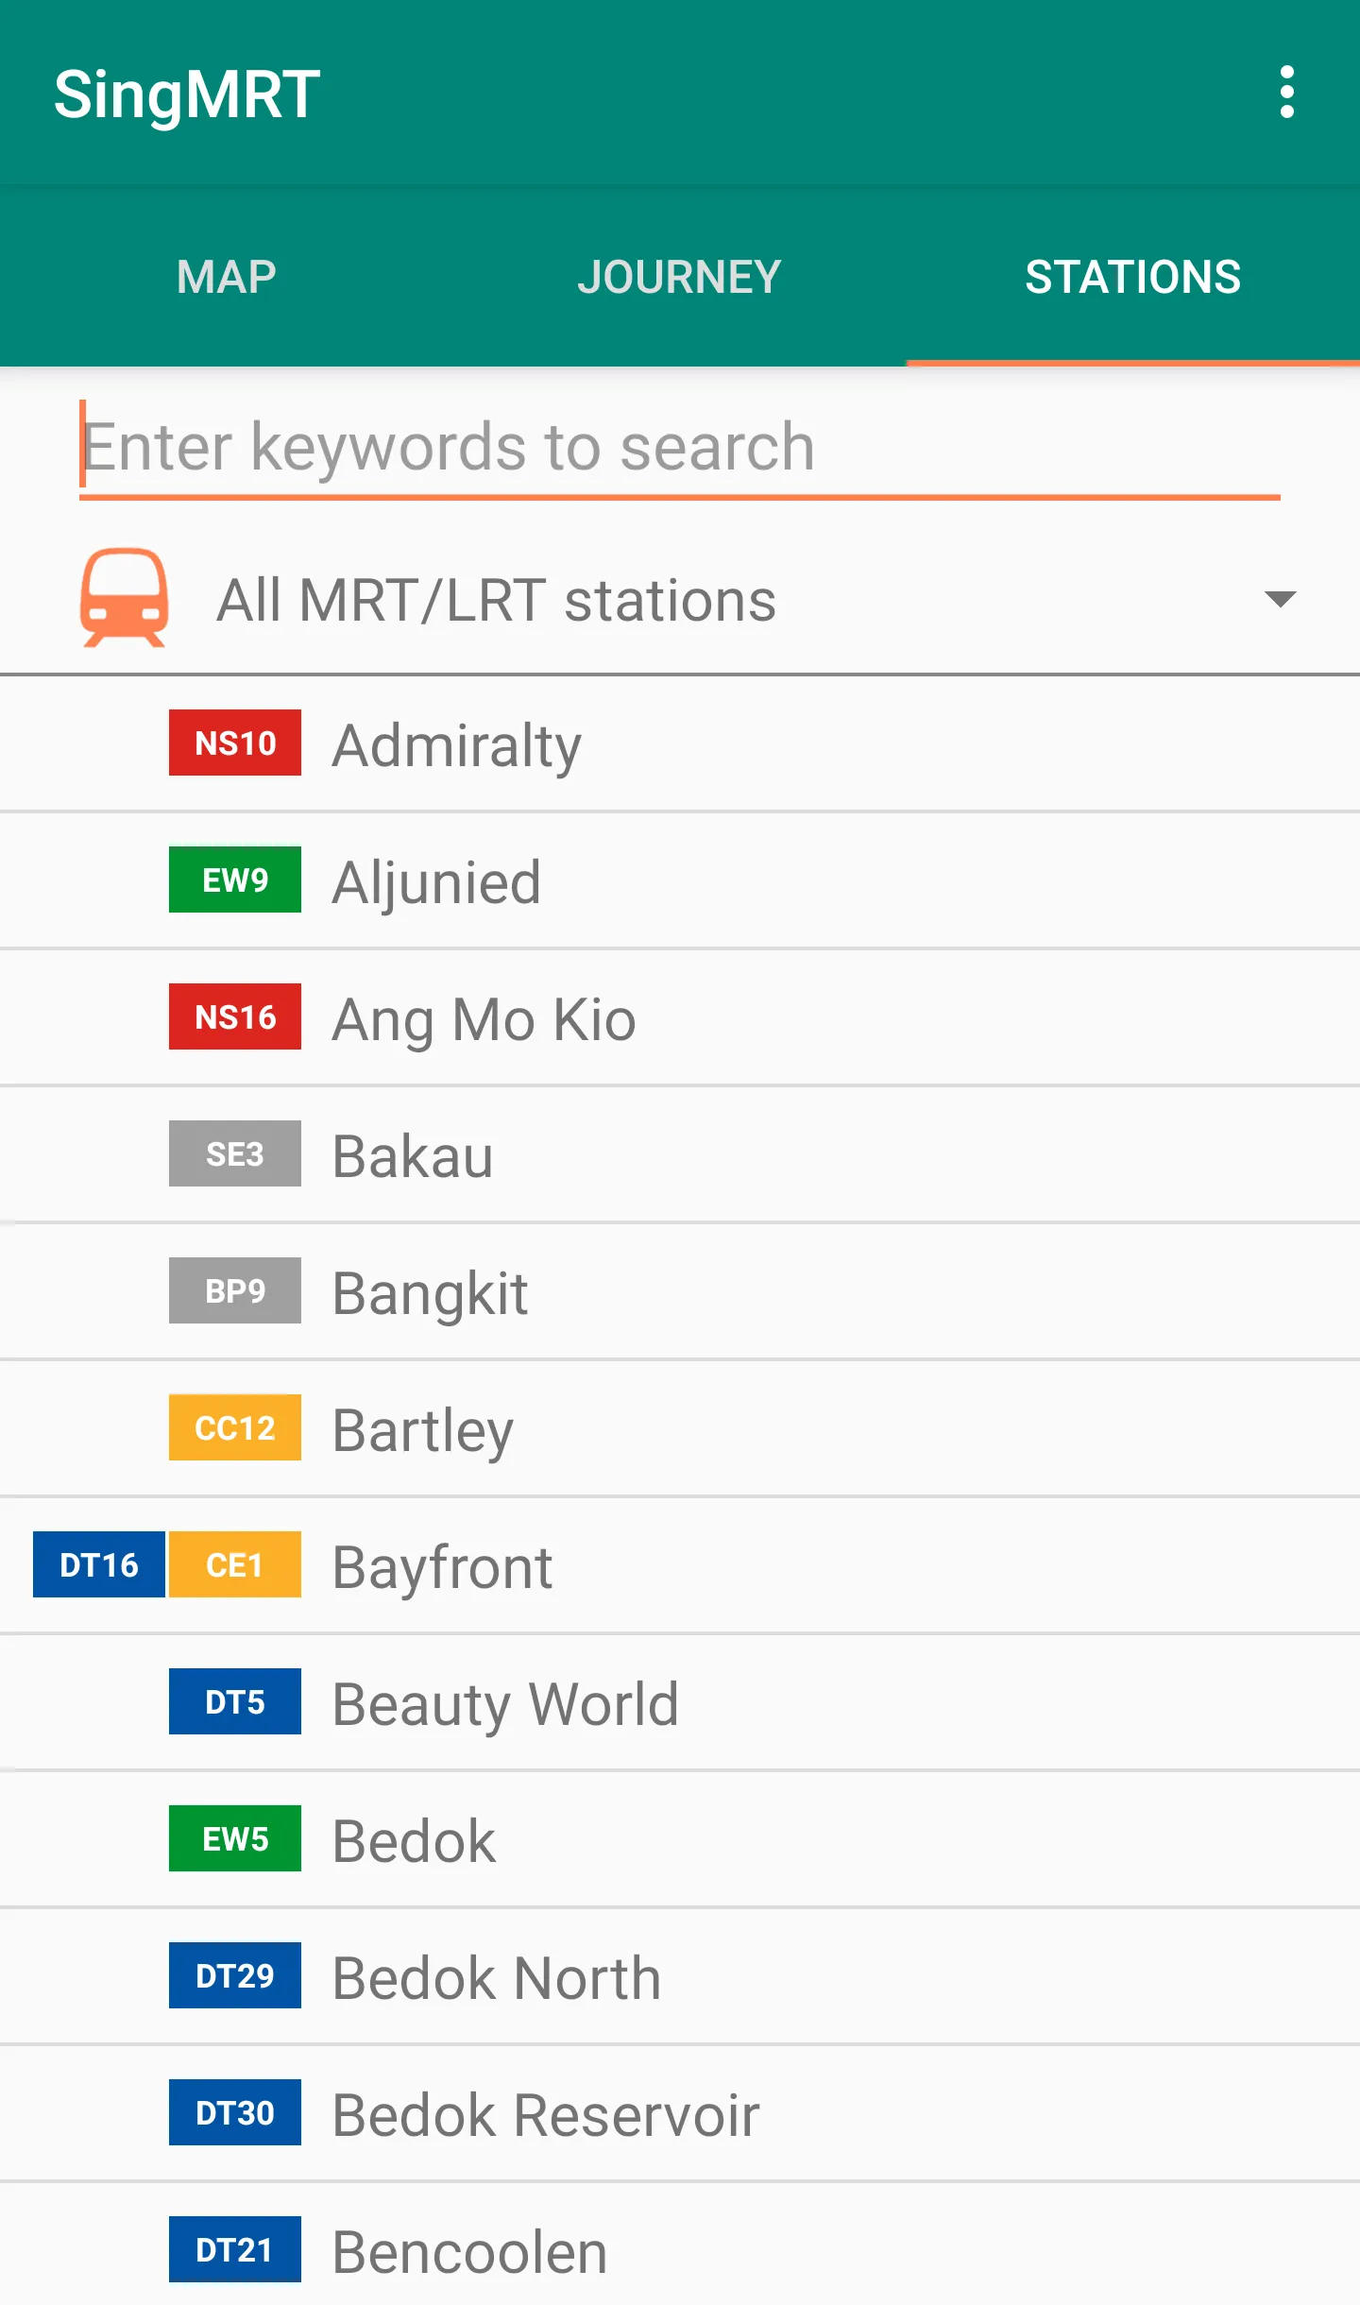Click the orange CC12 station badge
The image size is (1360, 2305).
click(235, 1427)
